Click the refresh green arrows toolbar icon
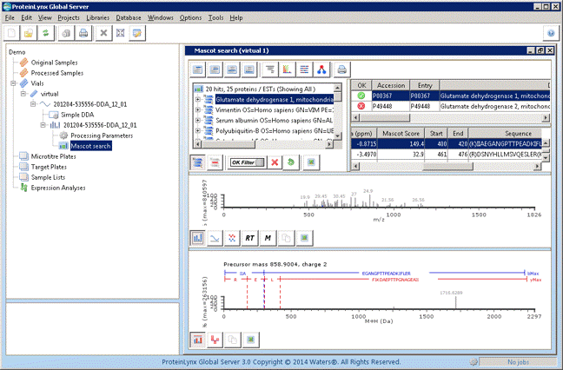This screenshot has height=370, width=563. click(45, 33)
